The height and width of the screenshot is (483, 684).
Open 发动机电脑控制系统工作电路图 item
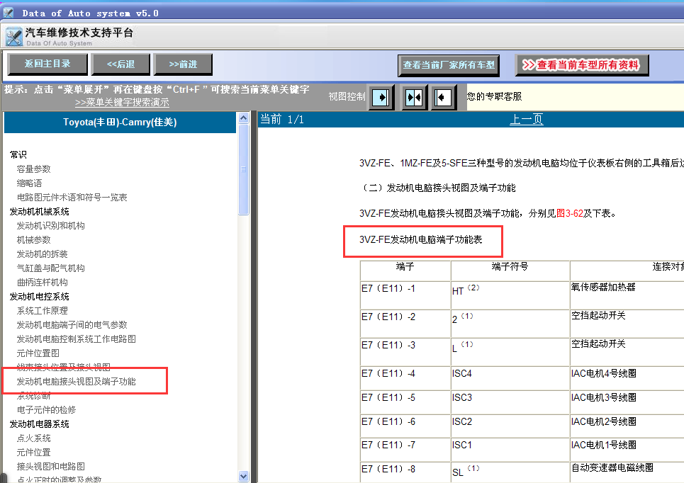tap(77, 339)
